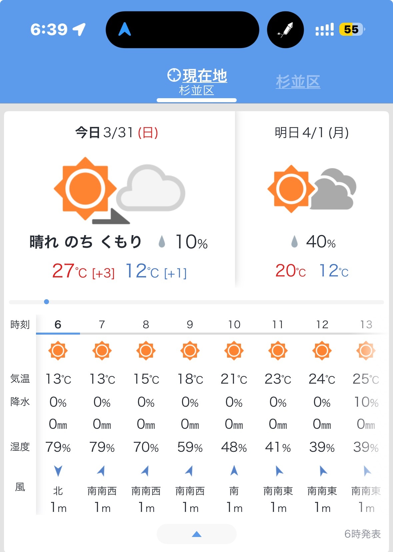The width and height of the screenshot is (393, 552).
Task: Tap the sun icon for 10 o'clock
Action: (234, 351)
